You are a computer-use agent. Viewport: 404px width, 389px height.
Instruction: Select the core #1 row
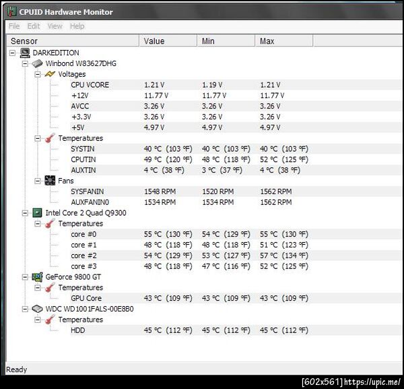(236, 245)
